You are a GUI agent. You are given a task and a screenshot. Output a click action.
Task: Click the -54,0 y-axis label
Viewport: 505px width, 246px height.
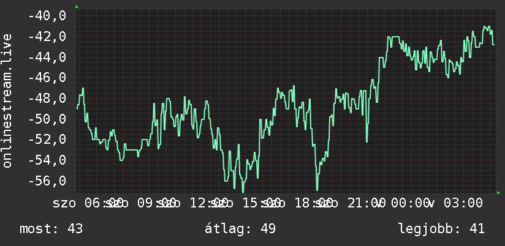[x=47, y=160]
